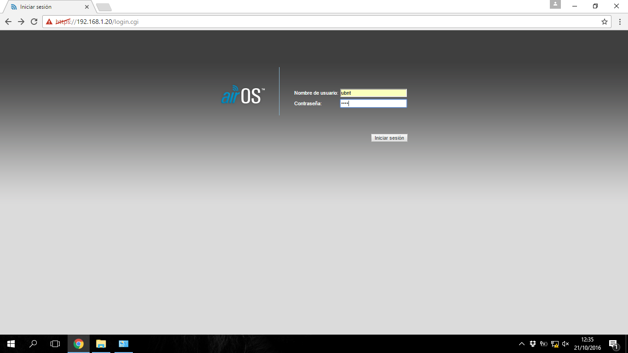The image size is (628, 353).
Task: Reload the page with the refresh icon
Action: click(x=34, y=22)
